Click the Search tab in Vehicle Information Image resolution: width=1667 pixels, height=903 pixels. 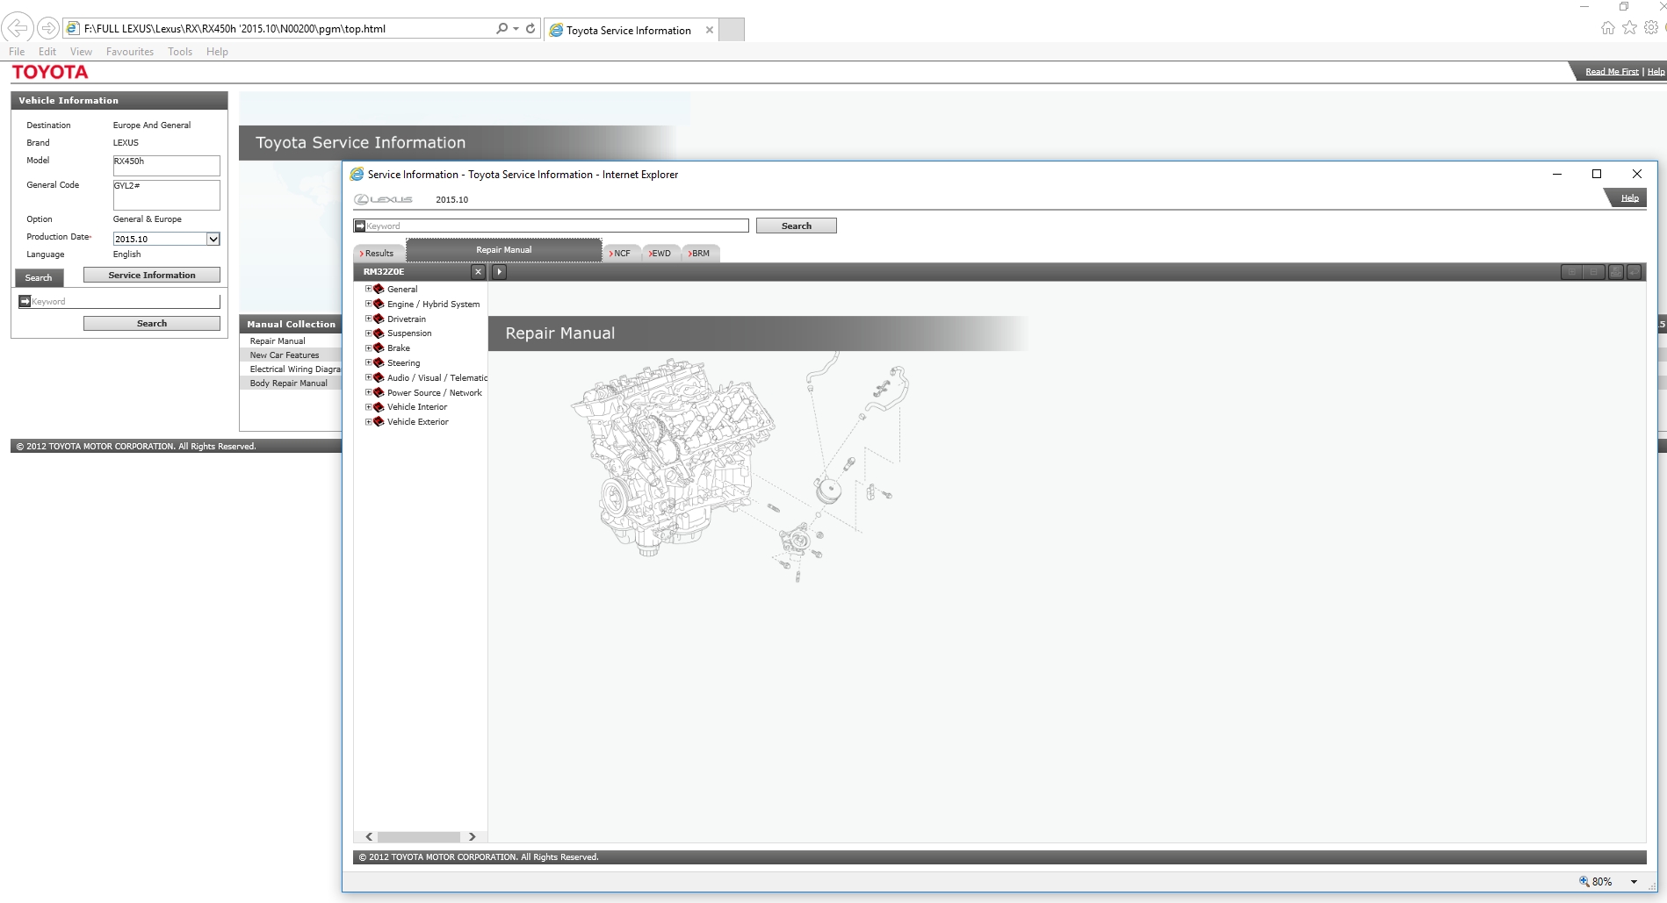39,277
